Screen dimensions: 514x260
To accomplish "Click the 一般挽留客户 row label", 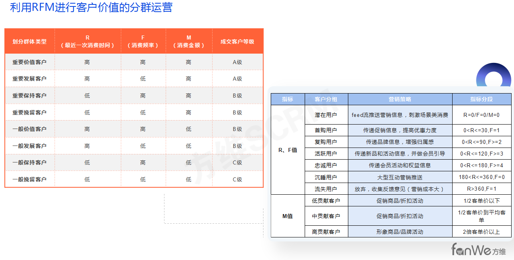I will click(29, 179).
